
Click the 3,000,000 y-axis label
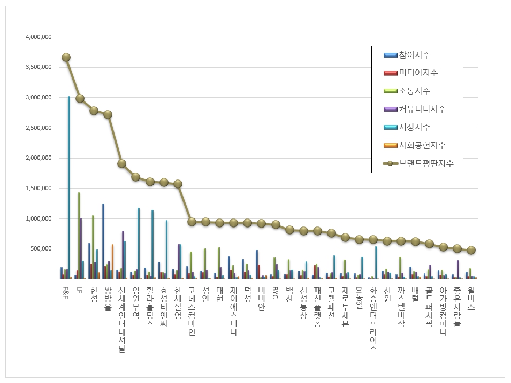click(x=39, y=97)
